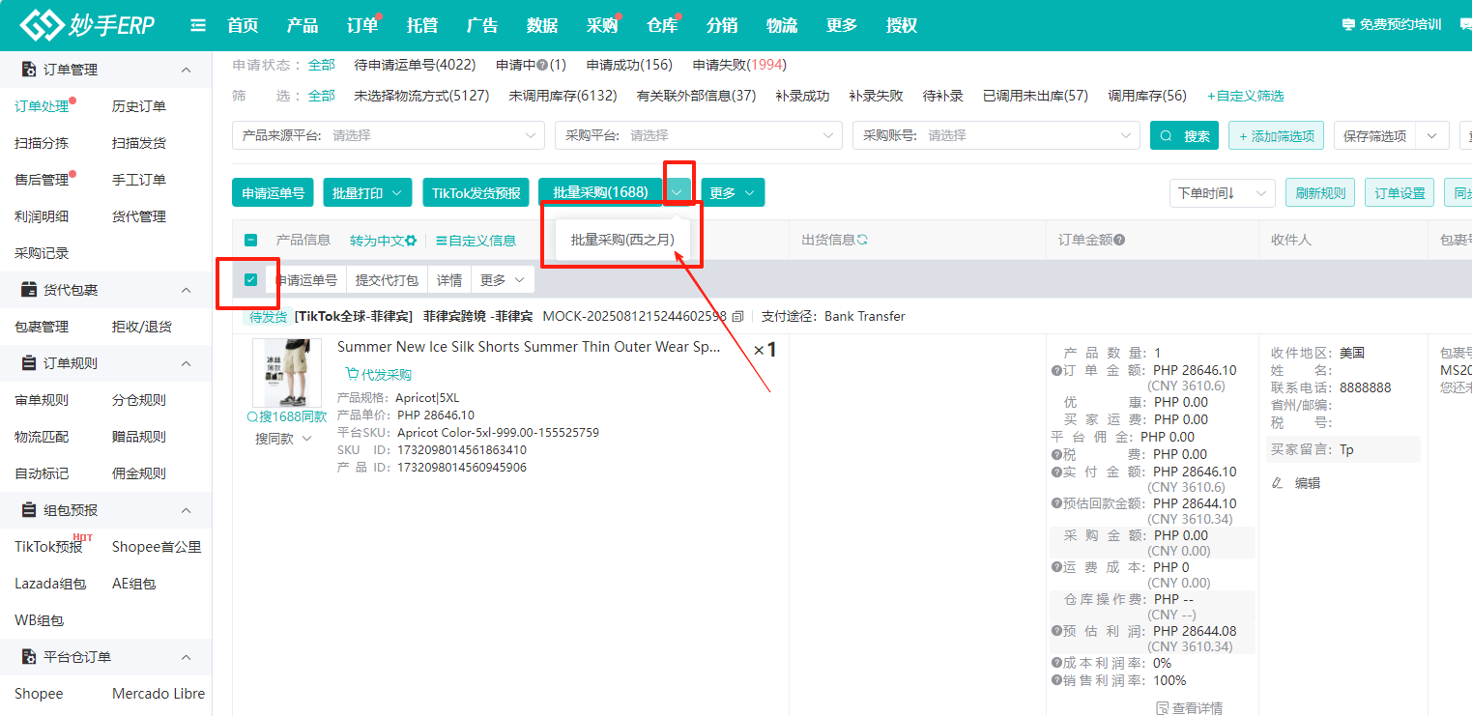Click the 查看详情 document icon
This screenshot has width=1472, height=716.
click(1162, 708)
